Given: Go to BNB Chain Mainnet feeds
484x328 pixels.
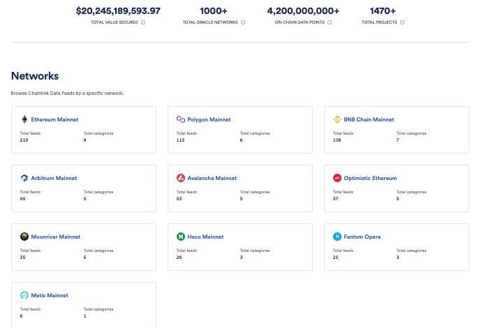Looking at the screenshot, I should [x=369, y=119].
